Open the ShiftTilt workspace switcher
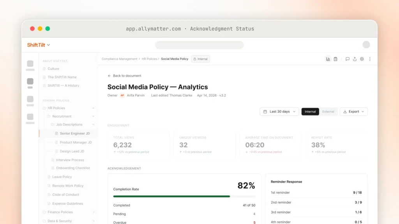 [39, 45]
